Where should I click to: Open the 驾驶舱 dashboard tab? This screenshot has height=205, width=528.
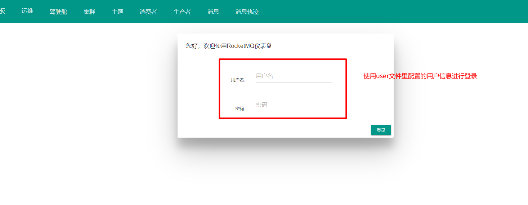58,12
